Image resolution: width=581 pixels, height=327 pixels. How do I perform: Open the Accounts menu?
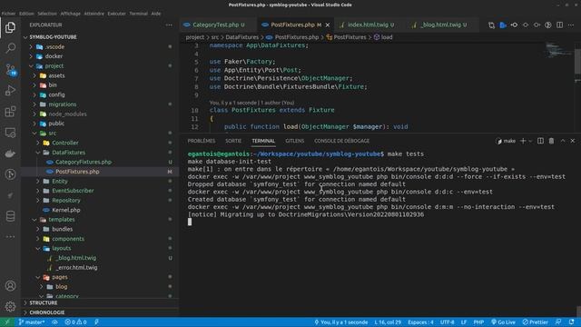click(10, 286)
